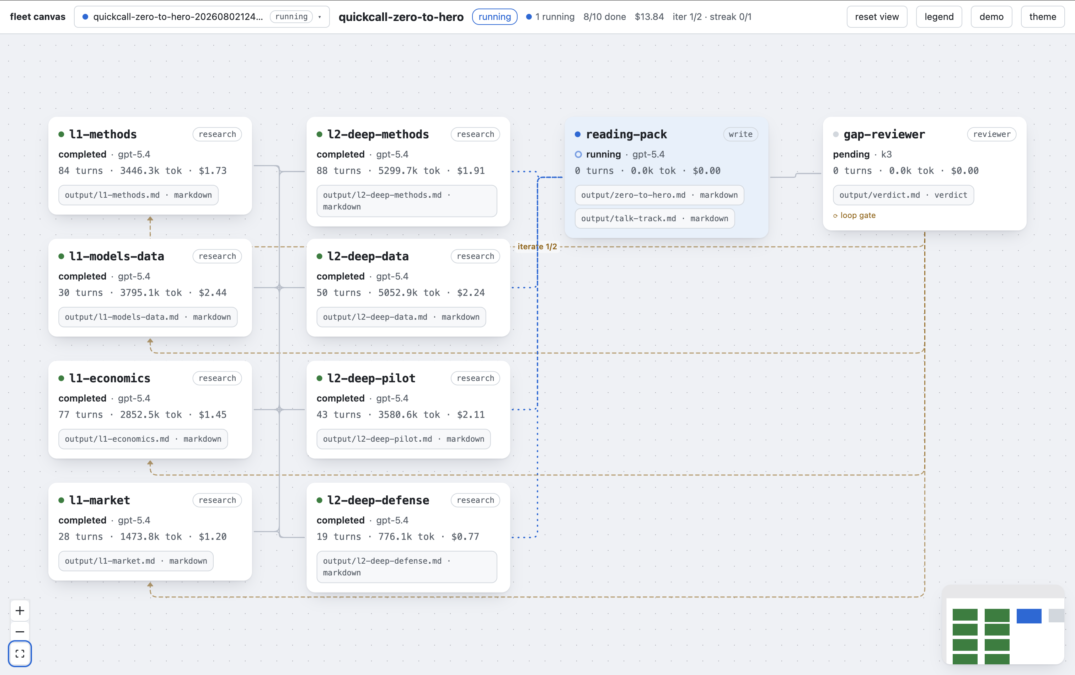
Task: Click the green status dot on l2-deep-defense
Action: click(x=320, y=500)
